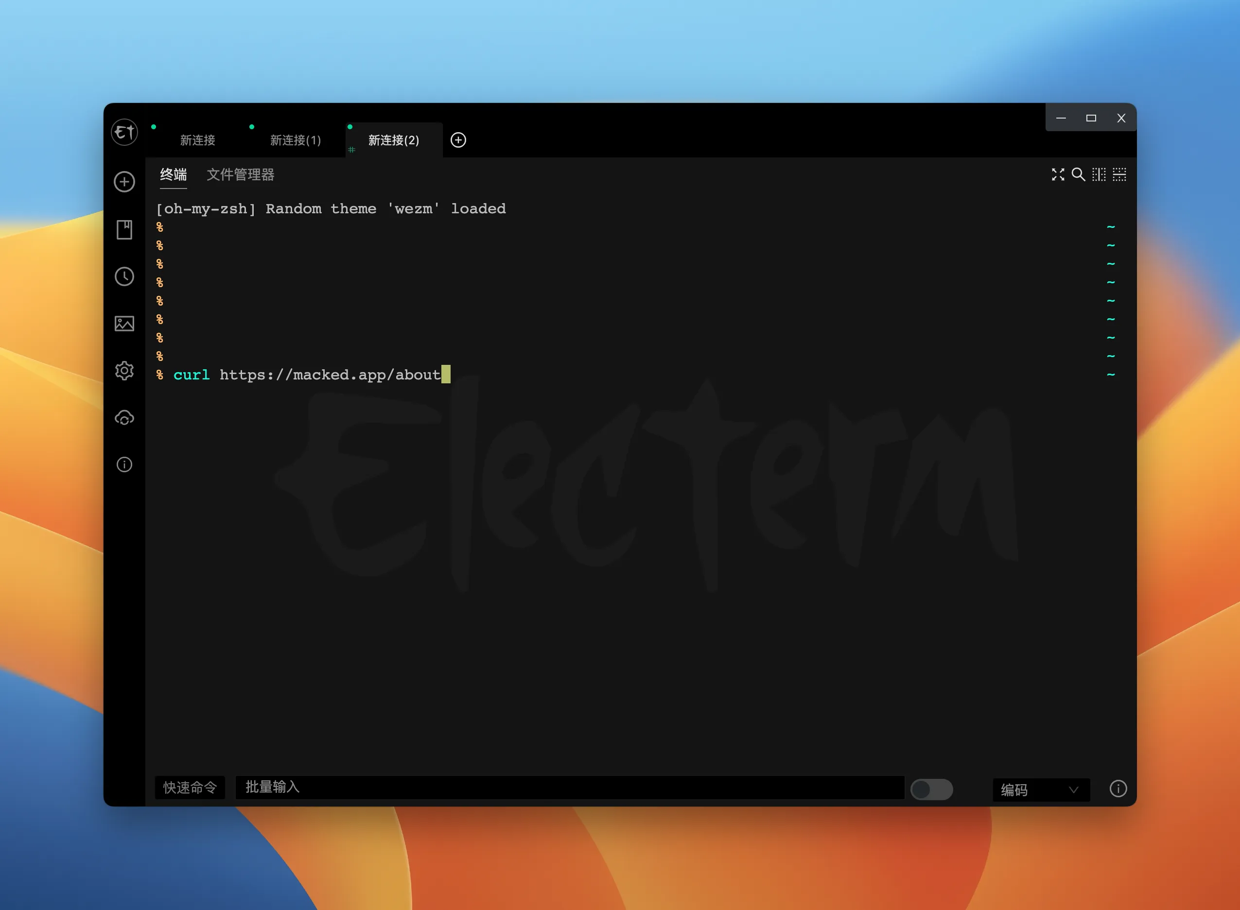Open the bookmarks panel in the sidebar

[x=124, y=230]
